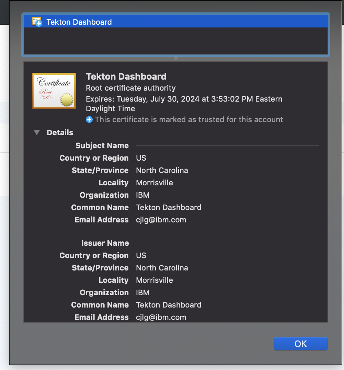Click the Issuer Name section header
This screenshot has width=344, height=370.
tap(105, 243)
